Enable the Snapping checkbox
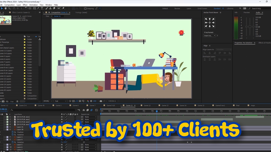 [x=85, y=8]
